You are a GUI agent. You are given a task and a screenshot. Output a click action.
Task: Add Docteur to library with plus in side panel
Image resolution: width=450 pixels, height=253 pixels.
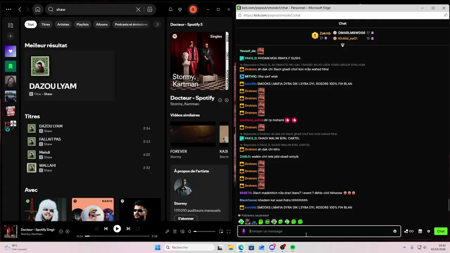[227, 100]
